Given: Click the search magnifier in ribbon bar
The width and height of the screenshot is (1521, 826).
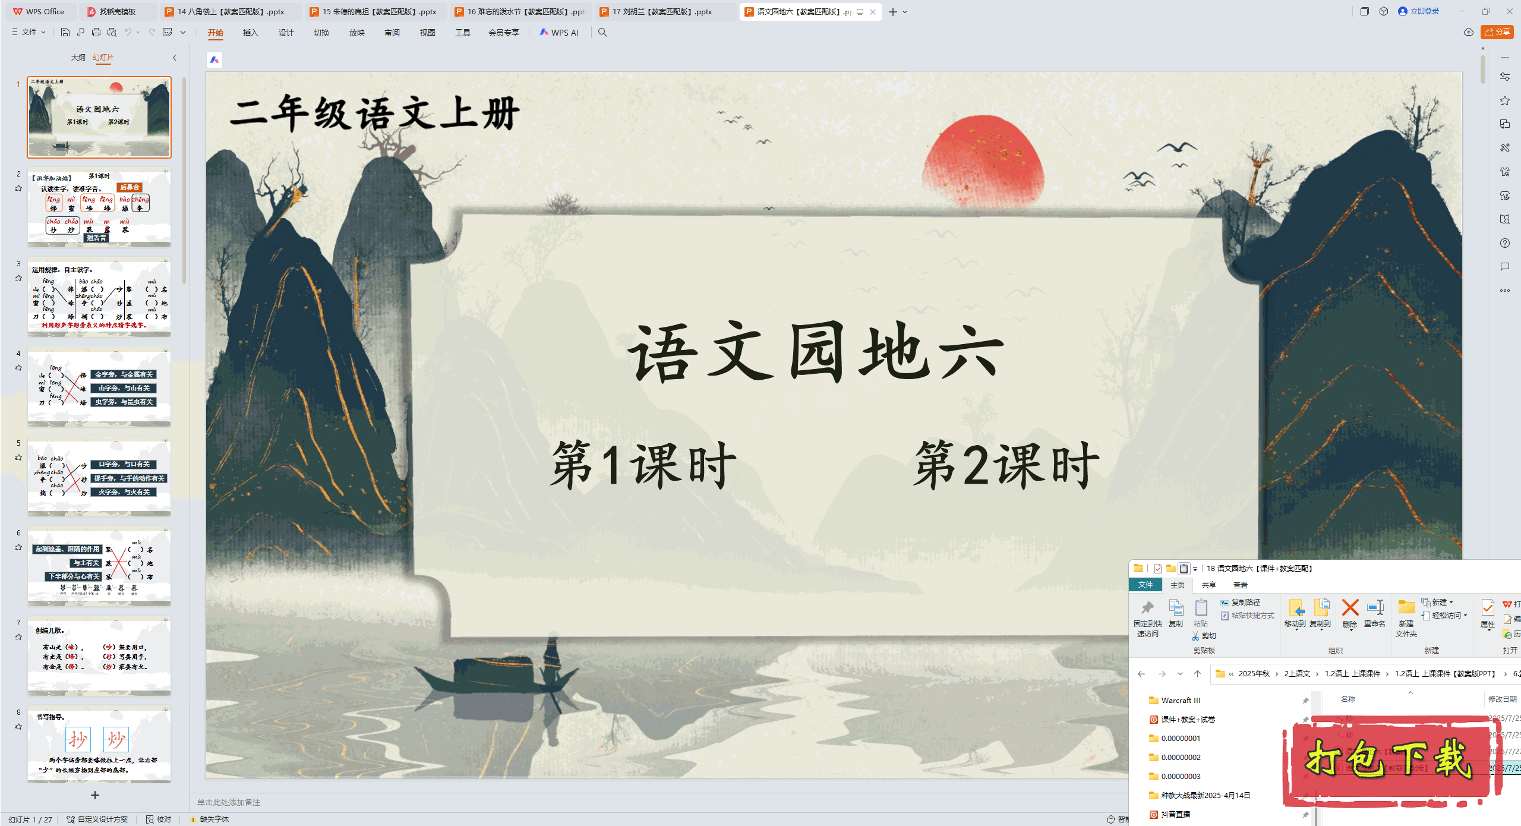Looking at the screenshot, I should [602, 32].
